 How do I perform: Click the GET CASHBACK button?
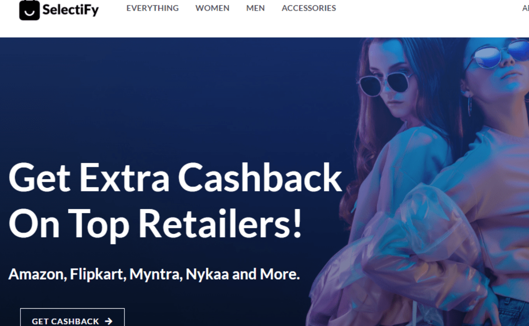72,317
